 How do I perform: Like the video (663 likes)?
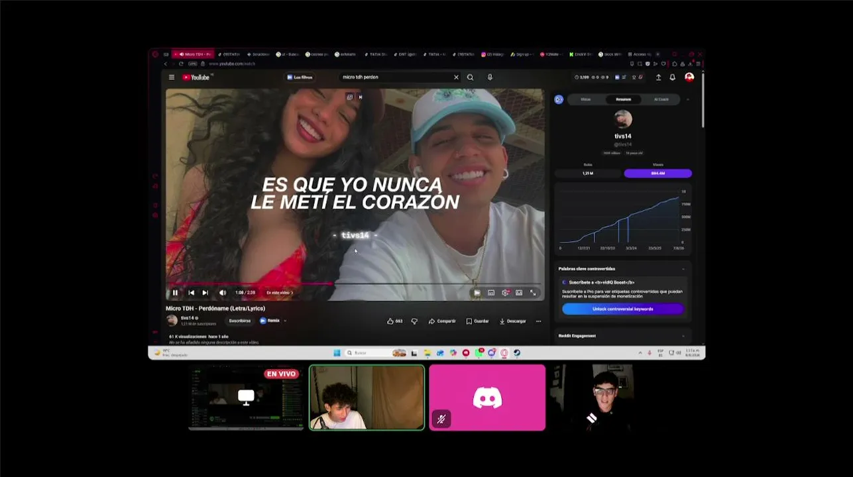pos(395,321)
